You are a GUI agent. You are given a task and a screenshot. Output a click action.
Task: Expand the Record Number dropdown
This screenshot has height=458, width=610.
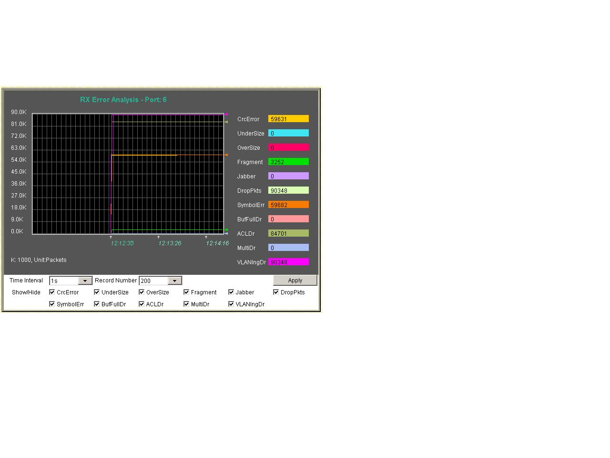tap(174, 281)
